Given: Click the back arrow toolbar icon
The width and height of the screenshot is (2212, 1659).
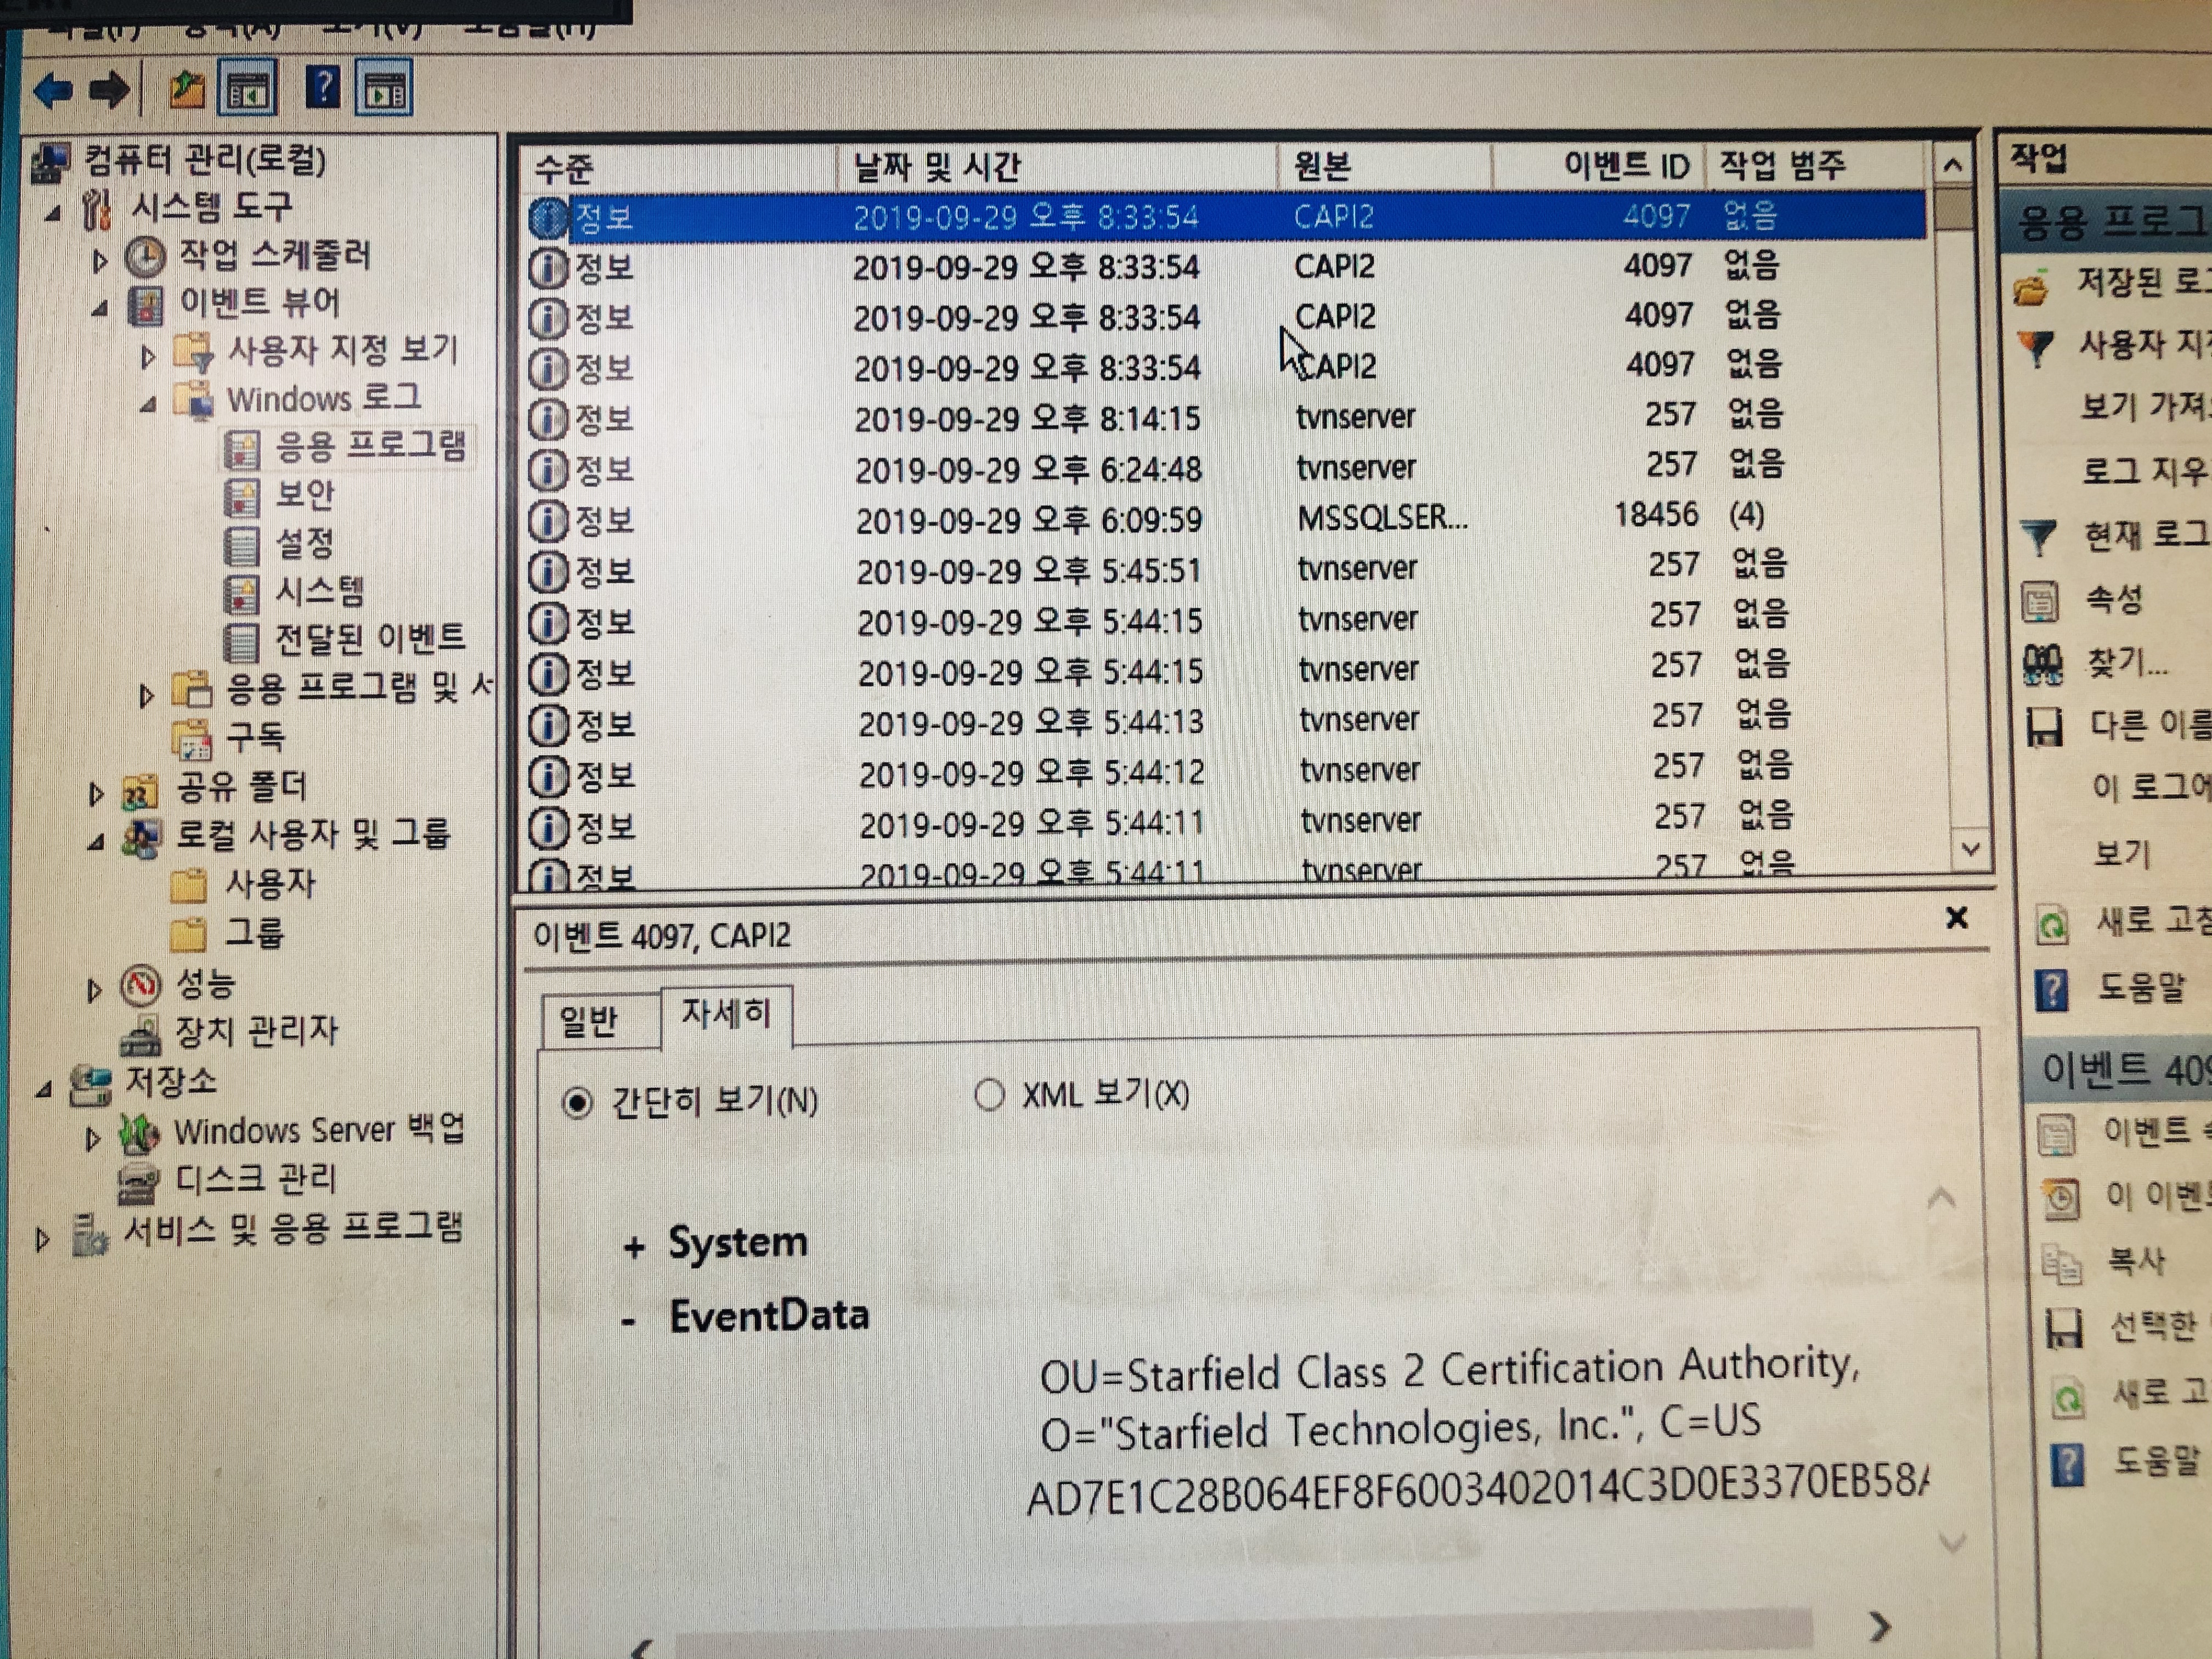Looking at the screenshot, I should pos(54,91).
